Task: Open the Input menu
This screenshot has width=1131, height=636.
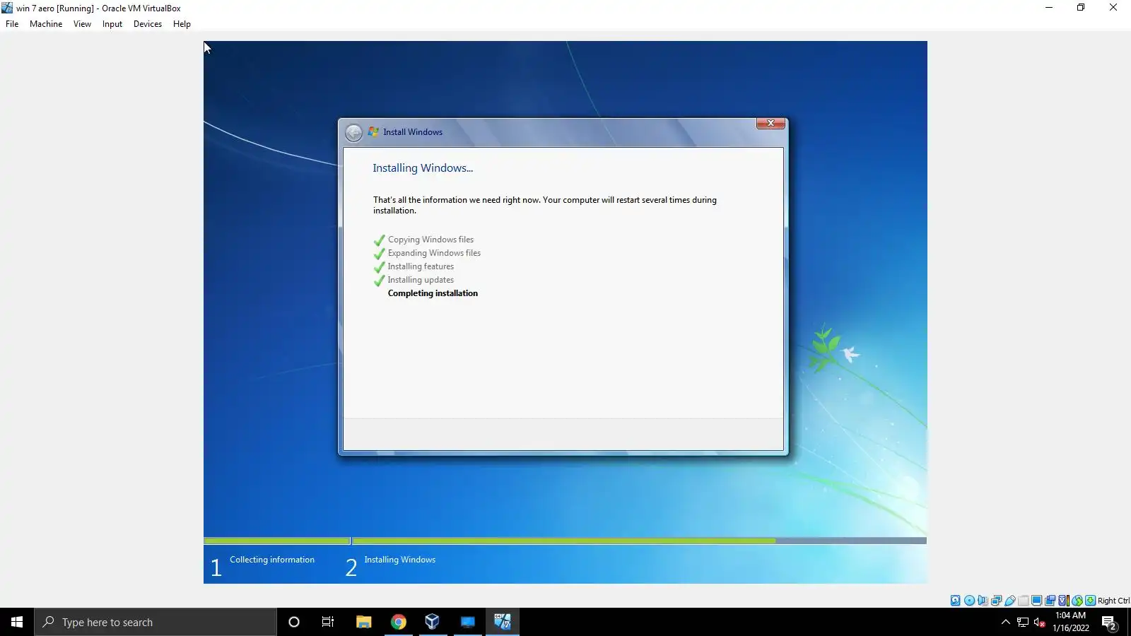Action: point(112,24)
